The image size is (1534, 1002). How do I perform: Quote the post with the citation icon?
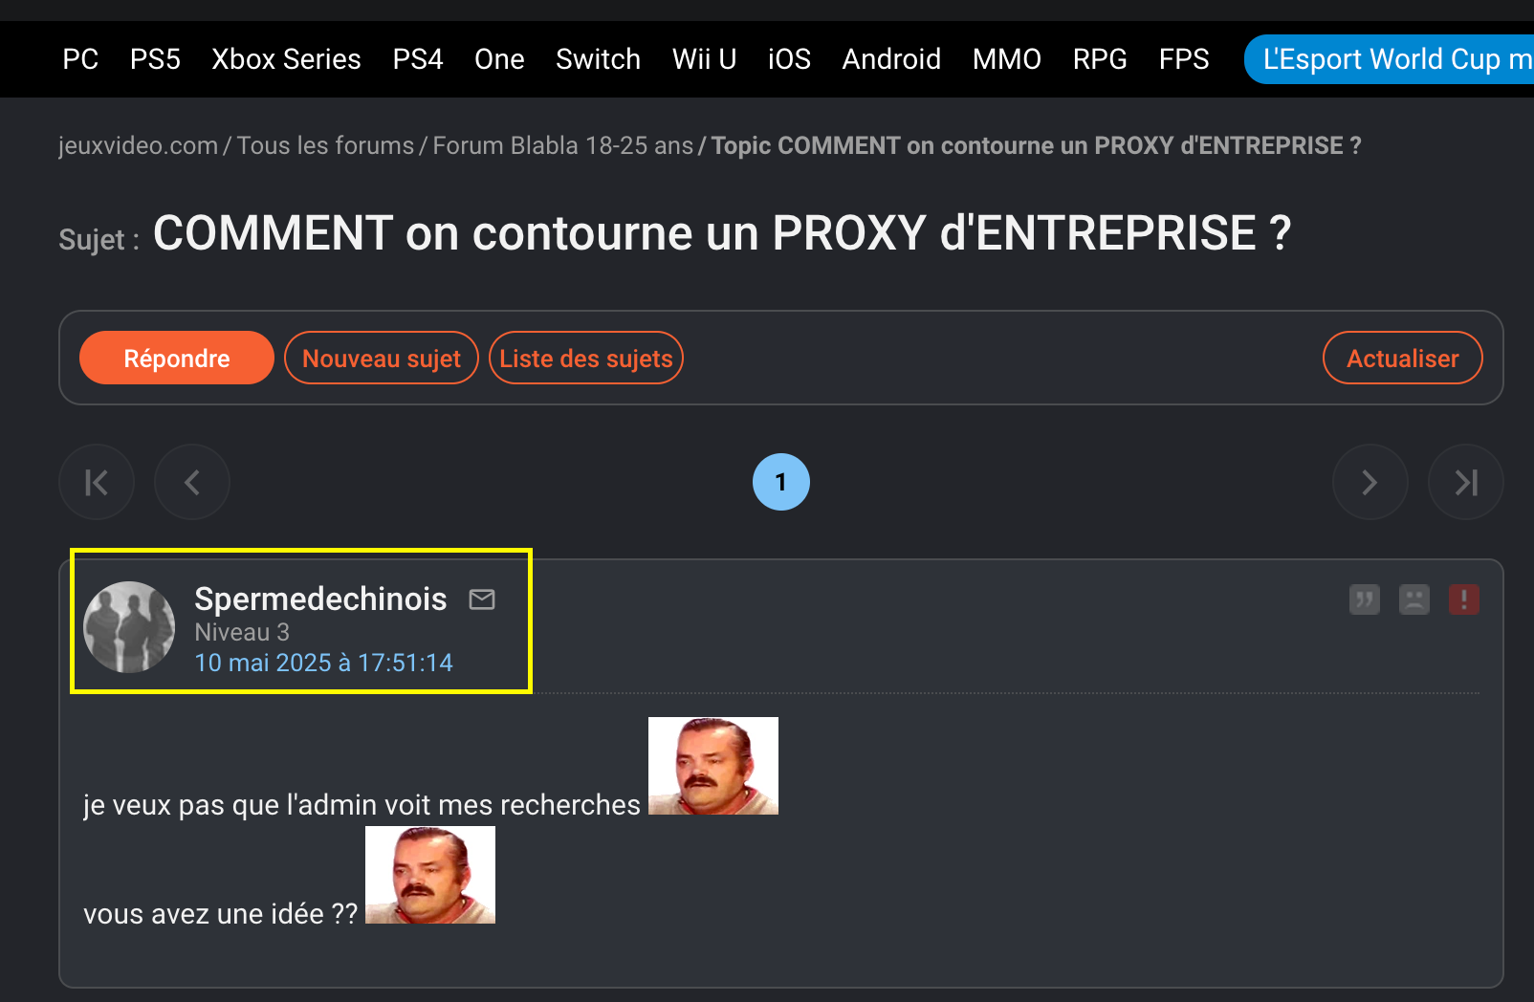click(1364, 599)
